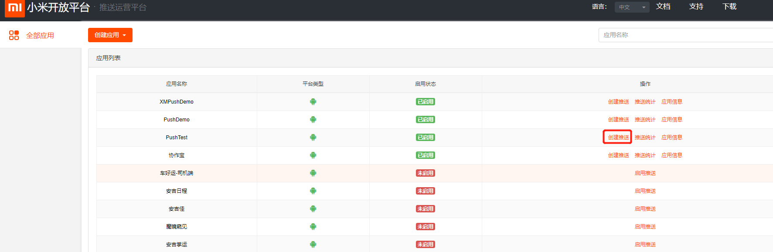773x252 pixels.
Task: Click the Xiaomi MI logo icon
Action: tap(14, 8)
